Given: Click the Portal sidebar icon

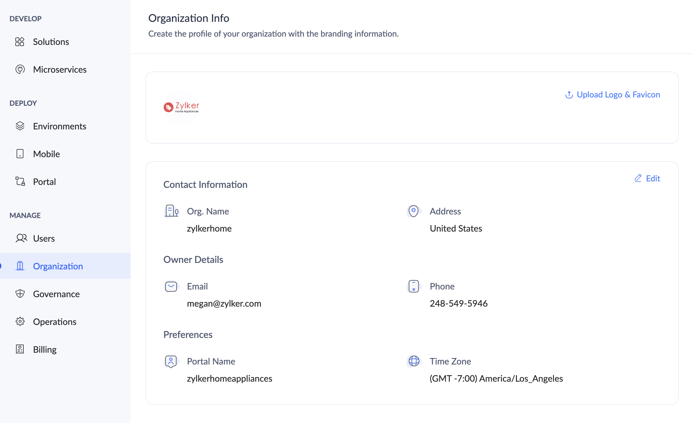Looking at the screenshot, I should [20, 181].
